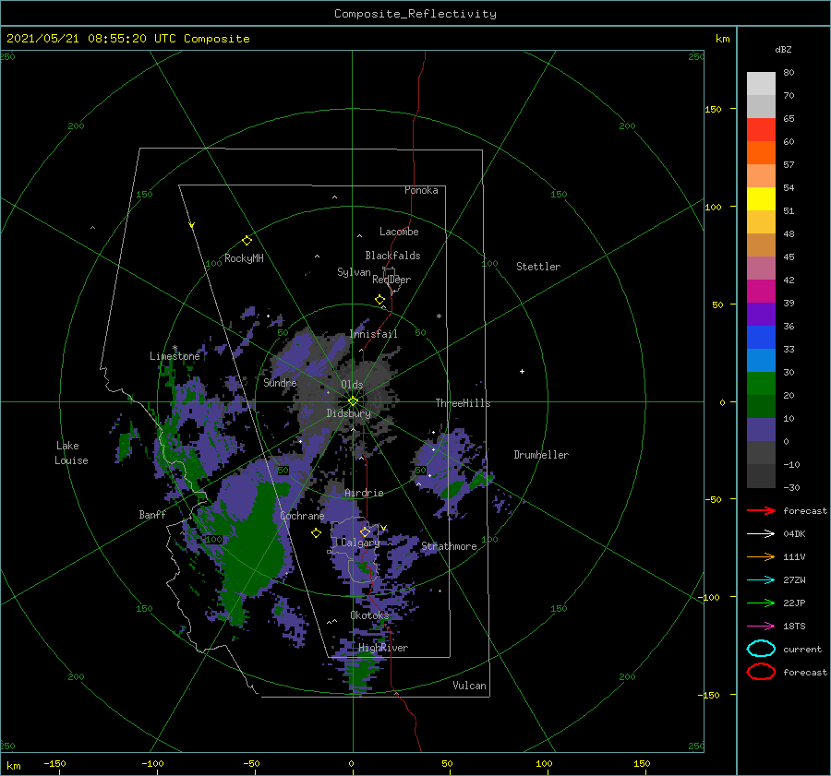The height and width of the screenshot is (776, 831).
Task: Click the dBZ legend heading
Action: pyautogui.click(x=783, y=49)
